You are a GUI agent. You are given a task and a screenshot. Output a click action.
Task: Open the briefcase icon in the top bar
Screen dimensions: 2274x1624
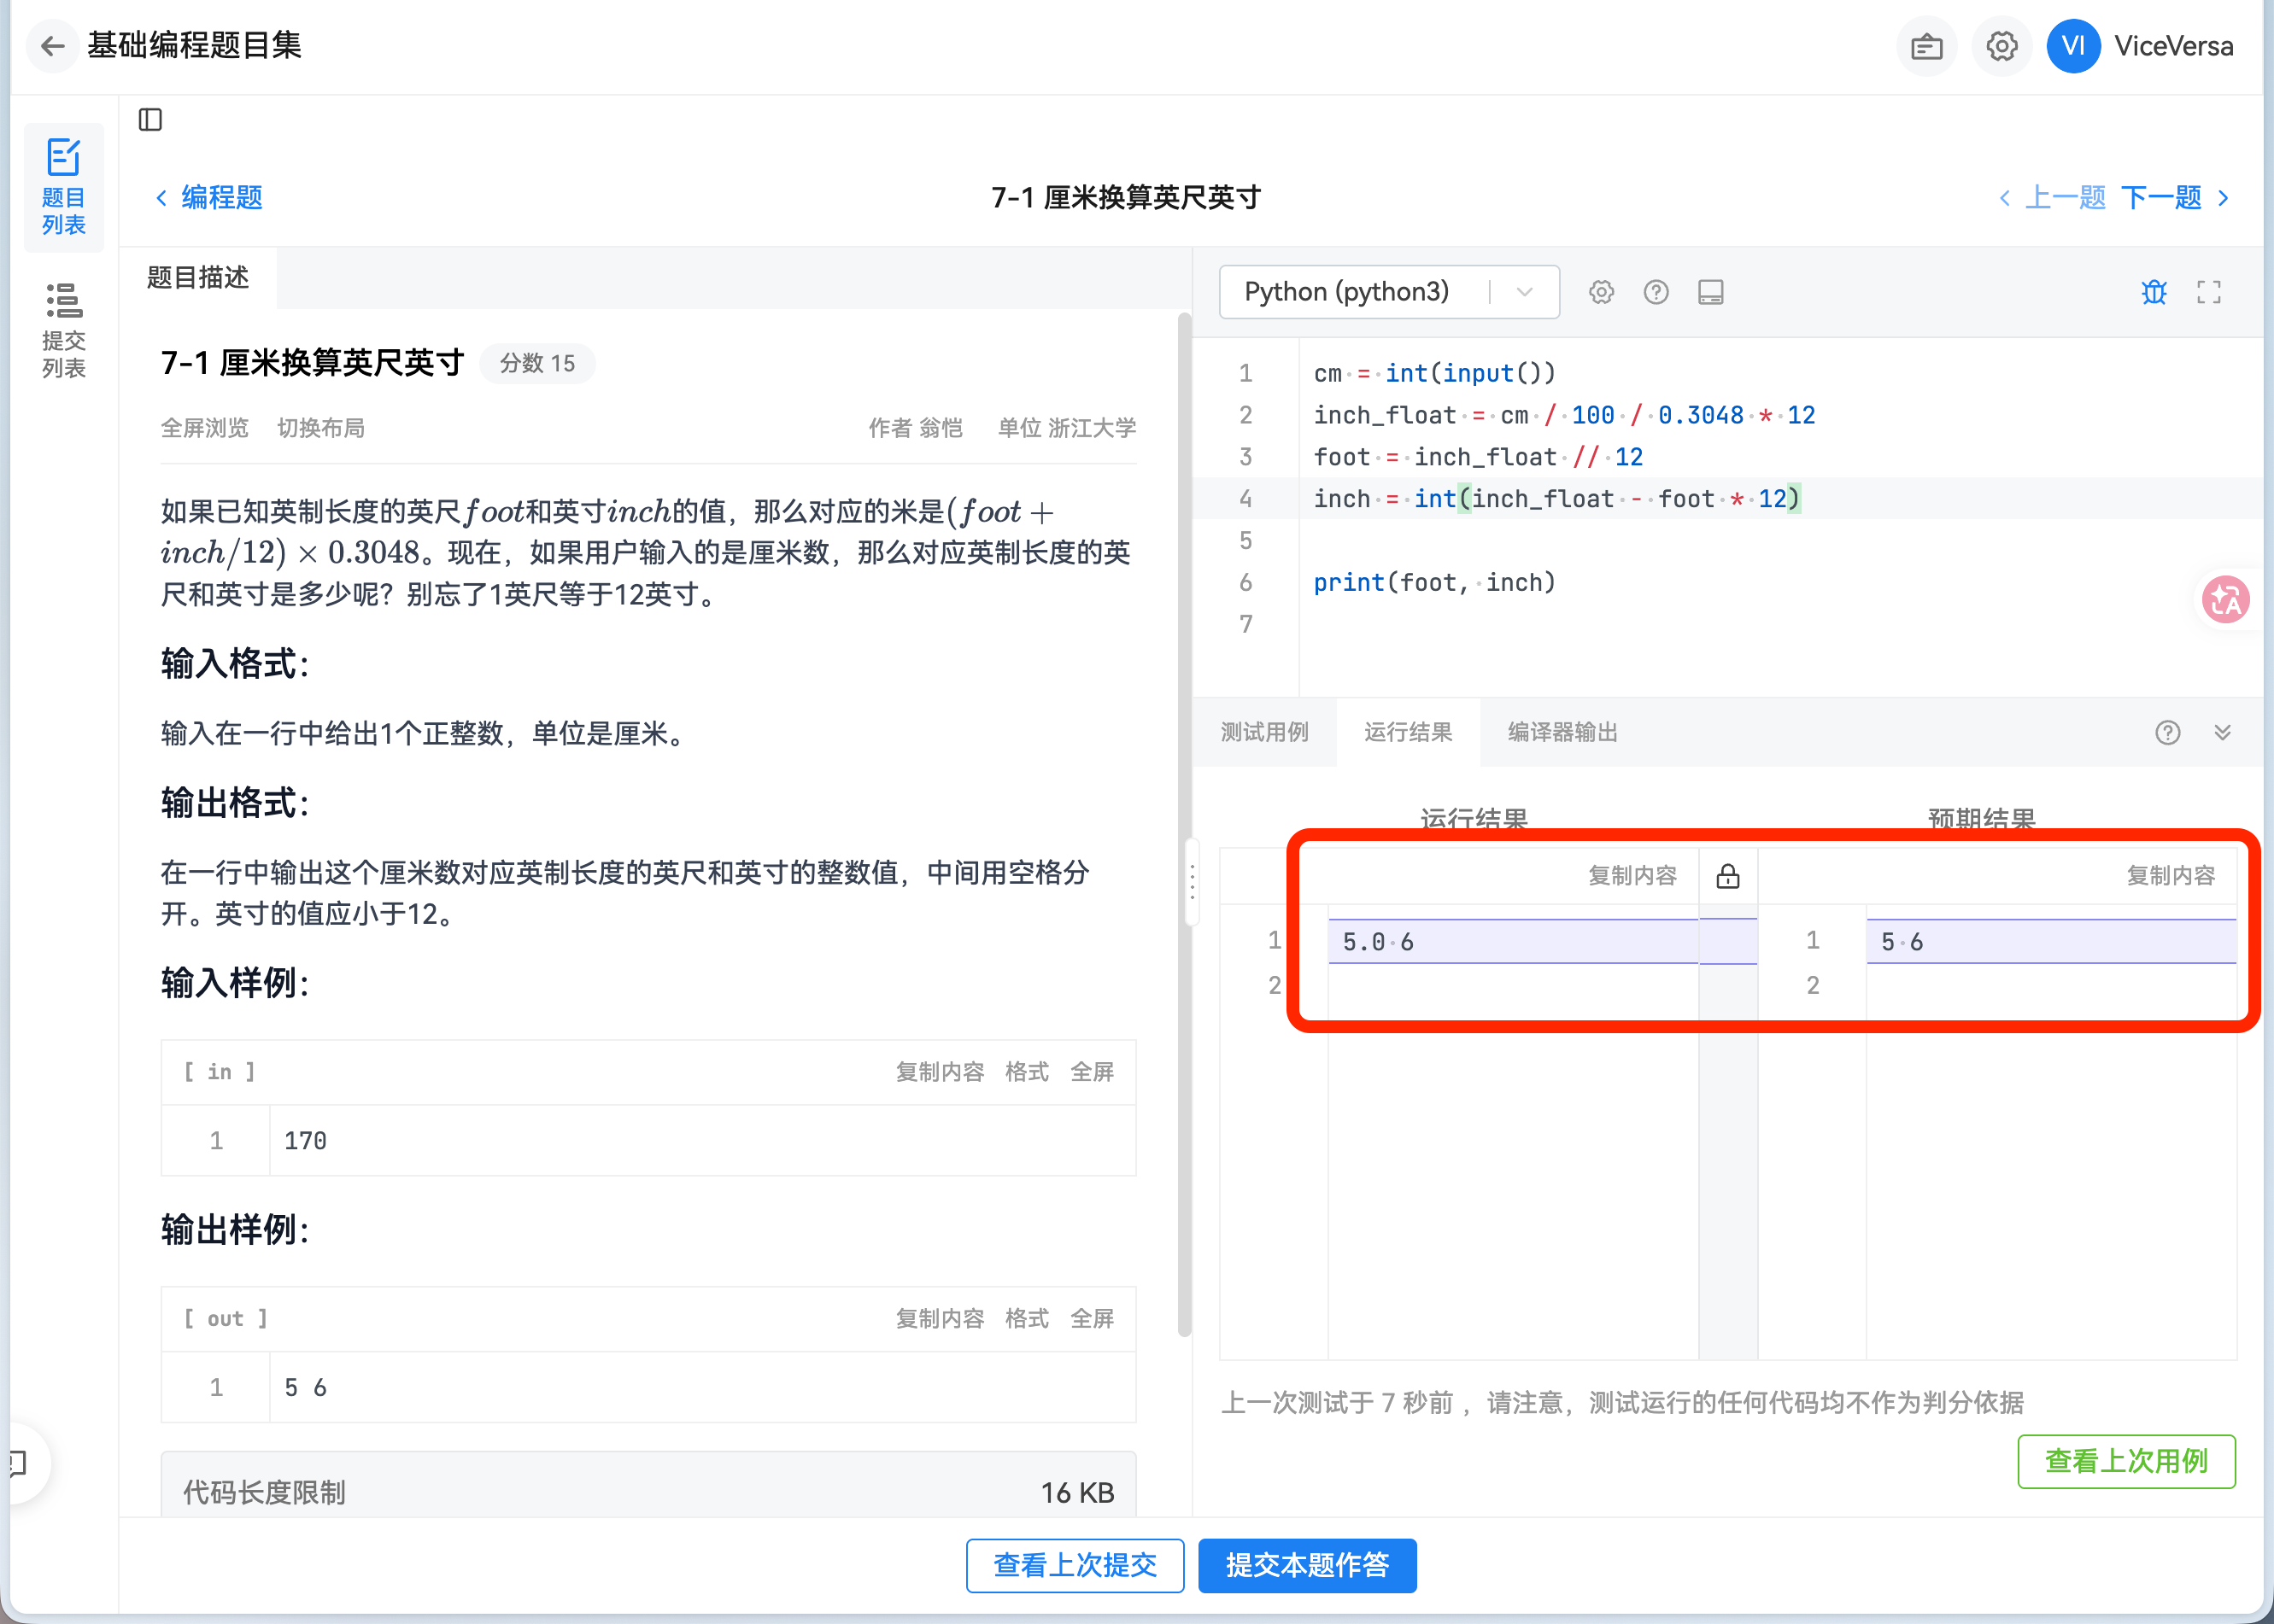tap(1925, 46)
